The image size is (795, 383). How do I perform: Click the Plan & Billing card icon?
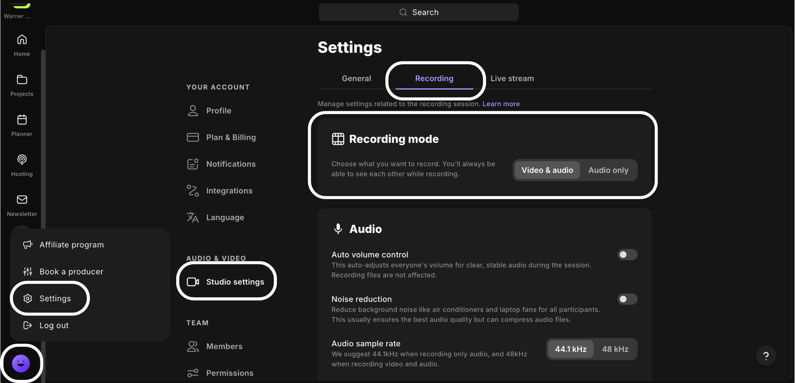pos(193,137)
